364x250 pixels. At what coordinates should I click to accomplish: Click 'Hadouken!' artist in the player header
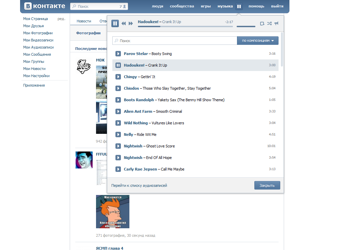(148, 22)
